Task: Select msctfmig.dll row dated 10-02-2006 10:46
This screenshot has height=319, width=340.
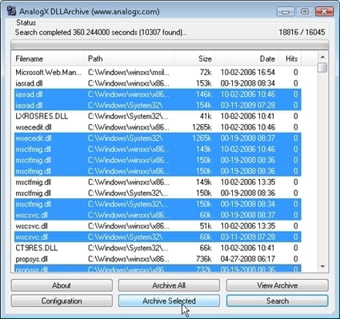Action: click(158, 150)
